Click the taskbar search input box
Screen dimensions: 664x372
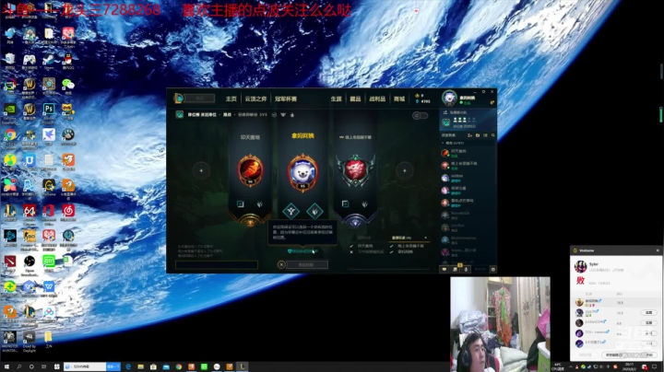(85, 366)
